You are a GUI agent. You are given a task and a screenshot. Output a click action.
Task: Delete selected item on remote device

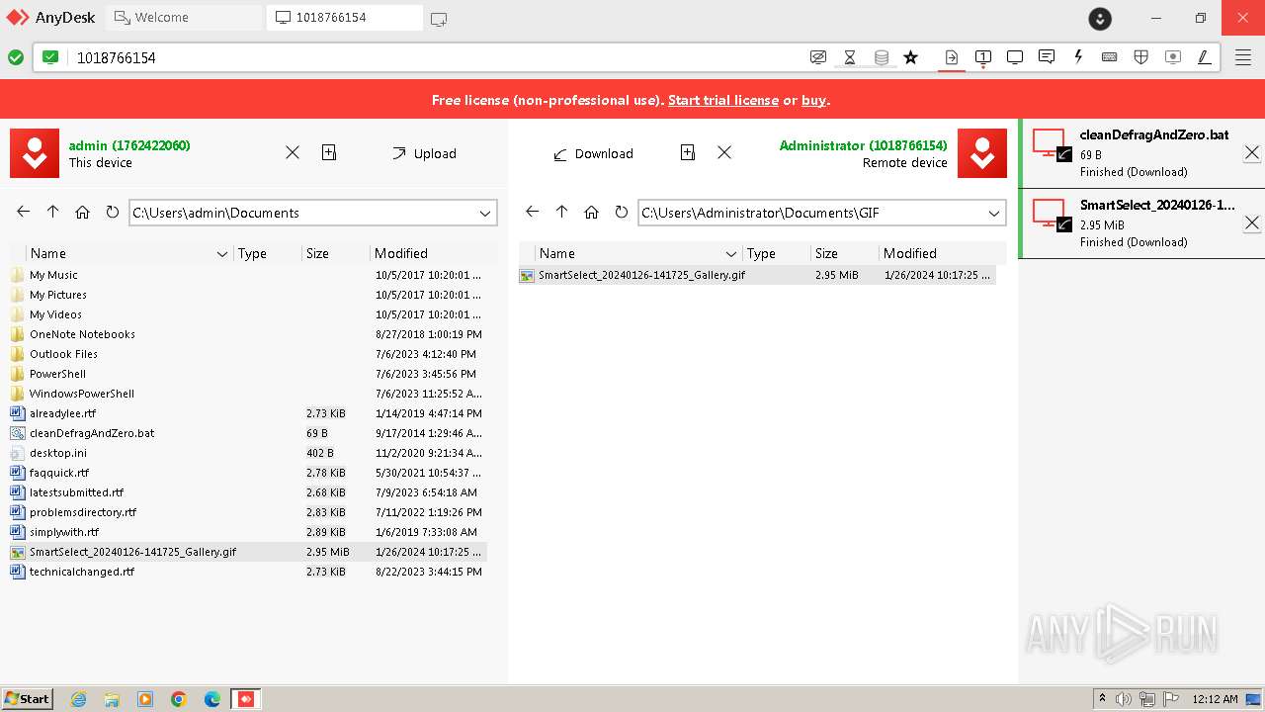tap(724, 152)
